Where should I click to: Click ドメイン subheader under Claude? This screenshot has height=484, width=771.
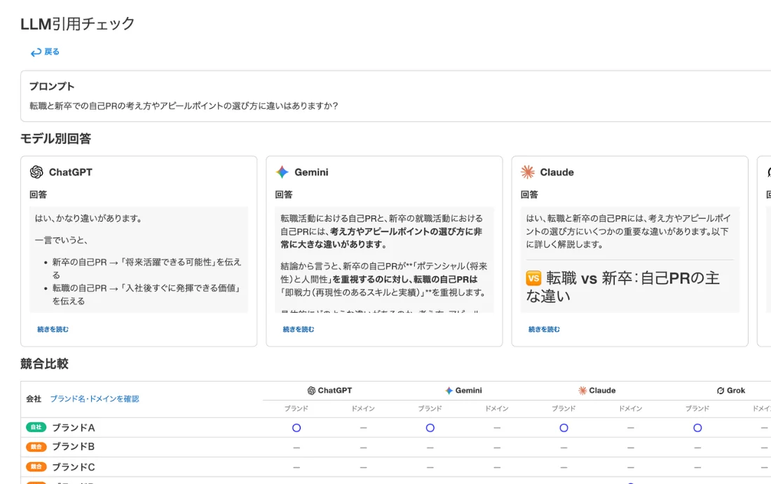tap(631, 409)
